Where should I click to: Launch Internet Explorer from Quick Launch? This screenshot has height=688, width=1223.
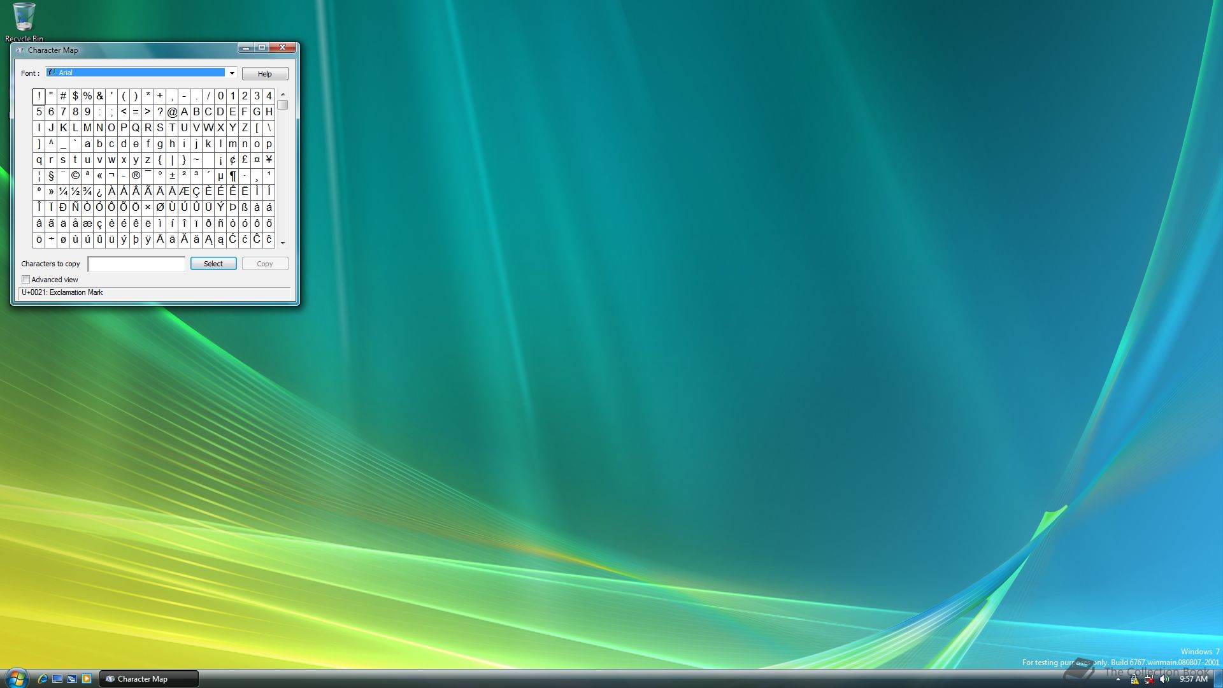coord(43,679)
